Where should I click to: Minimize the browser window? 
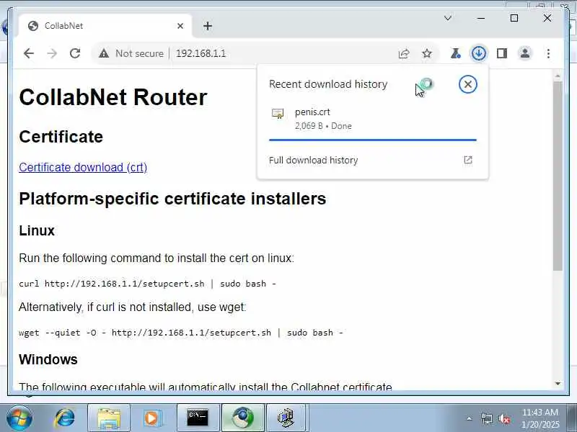pyautogui.click(x=481, y=18)
